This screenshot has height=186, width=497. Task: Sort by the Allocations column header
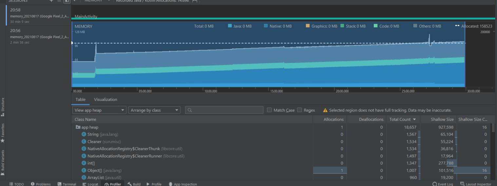coord(330,119)
